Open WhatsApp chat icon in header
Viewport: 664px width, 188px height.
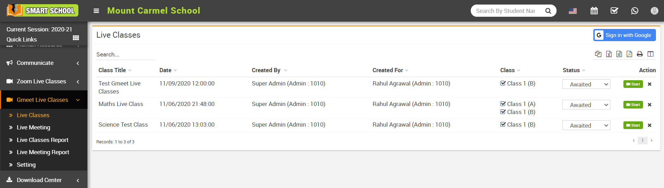(x=635, y=11)
